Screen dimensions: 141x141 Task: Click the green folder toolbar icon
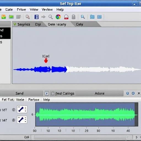(x=11, y=17)
